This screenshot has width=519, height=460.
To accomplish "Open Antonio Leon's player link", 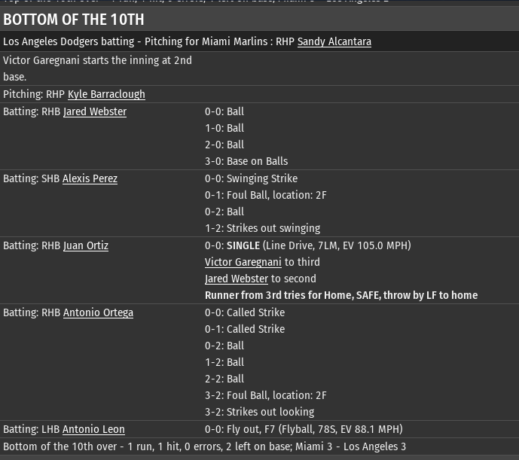I will coord(93,430).
